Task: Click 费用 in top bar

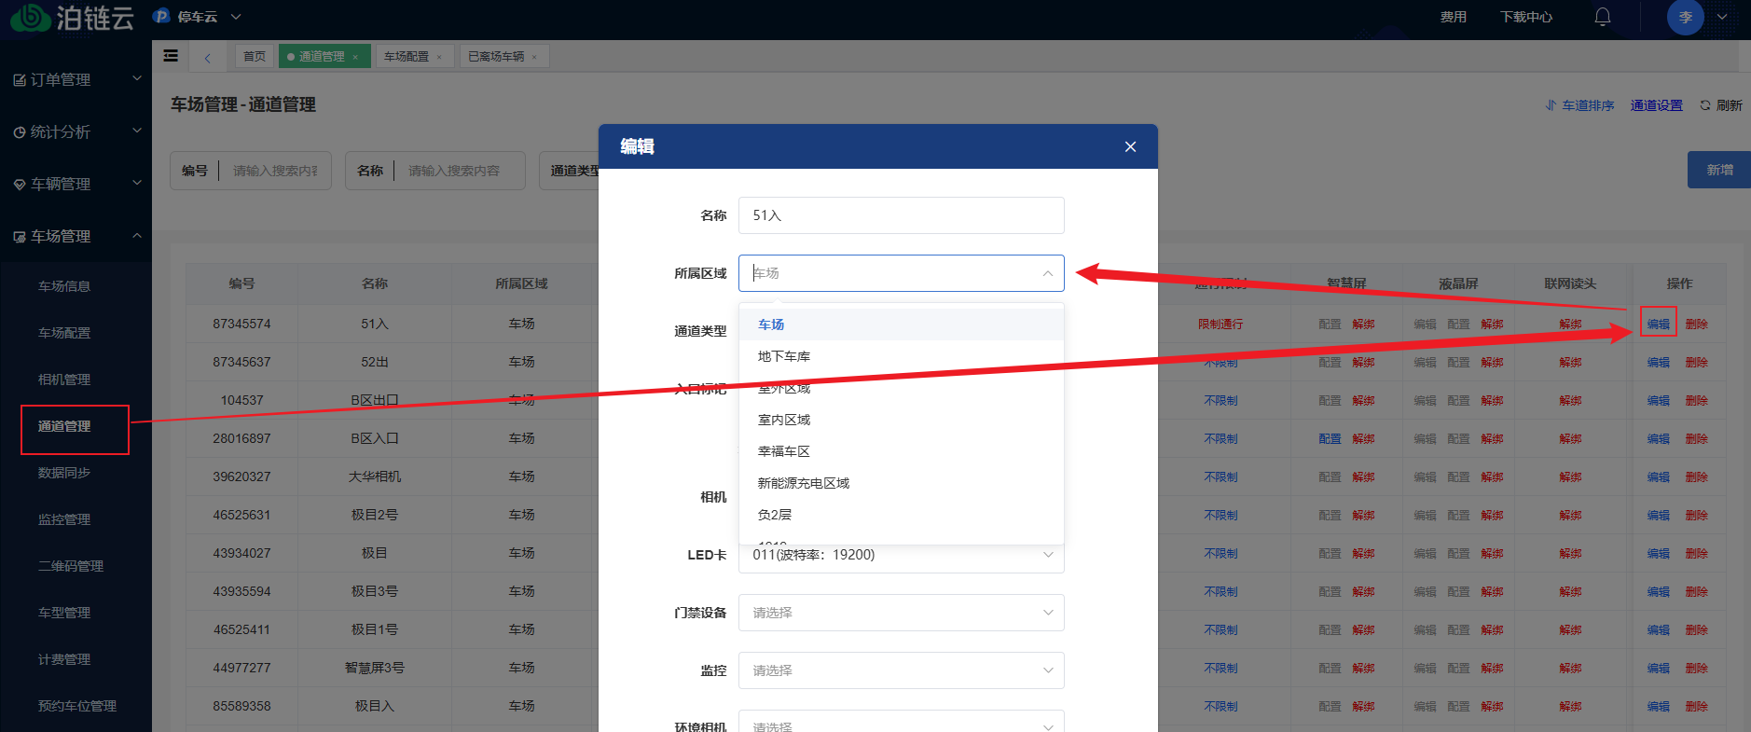Action: click(x=1453, y=17)
